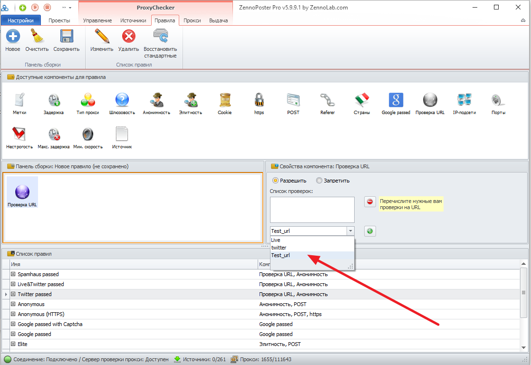Select Проверка URL in available components

430,100
